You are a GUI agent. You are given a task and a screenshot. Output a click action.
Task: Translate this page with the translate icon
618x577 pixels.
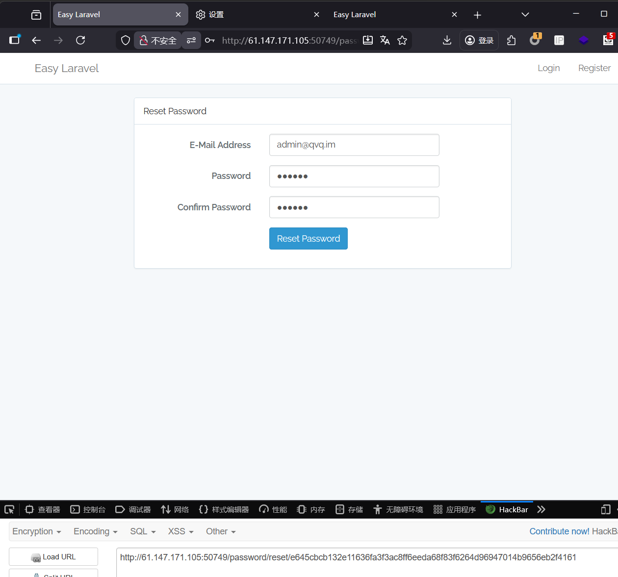click(x=385, y=40)
